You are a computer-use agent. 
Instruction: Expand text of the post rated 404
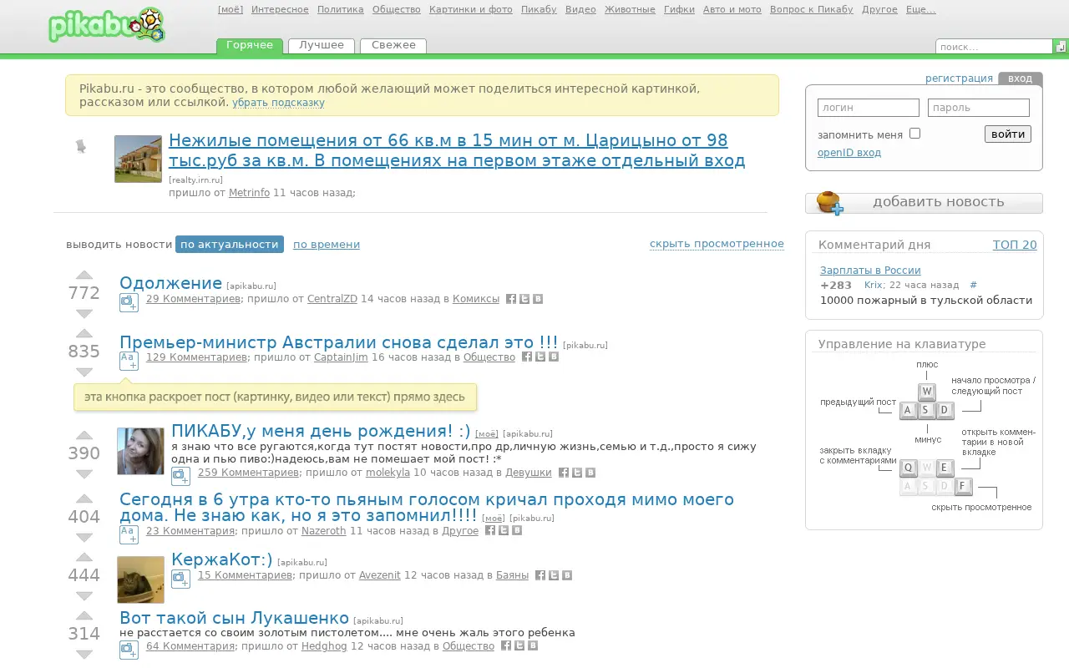pyautogui.click(x=129, y=534)
